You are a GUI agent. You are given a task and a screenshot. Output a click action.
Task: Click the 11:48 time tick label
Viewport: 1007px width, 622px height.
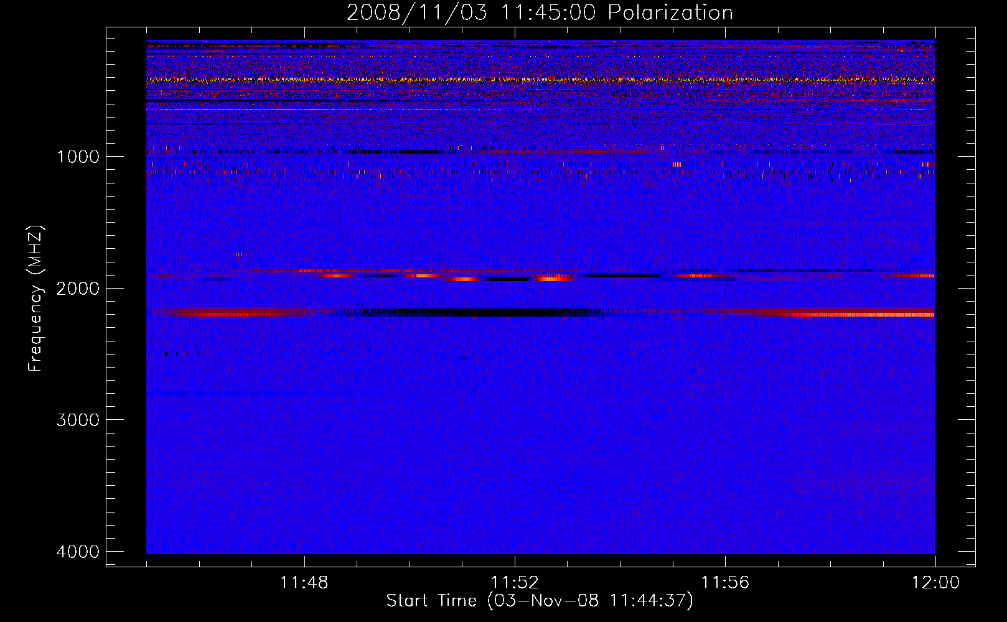304,583
